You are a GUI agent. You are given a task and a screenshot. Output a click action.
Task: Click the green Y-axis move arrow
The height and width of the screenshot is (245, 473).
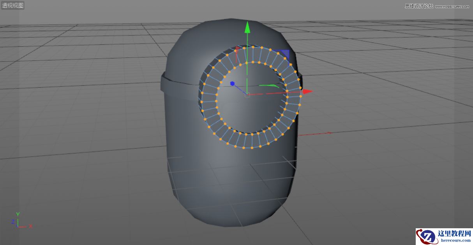[x=248, y=29]
